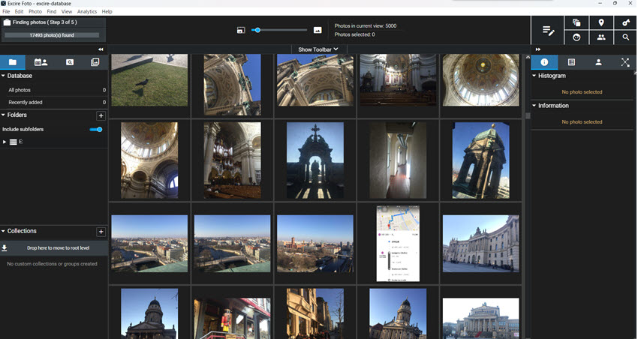The image size is (638, 339).
Task: Select All photos in Database
Action: (54, 90)
